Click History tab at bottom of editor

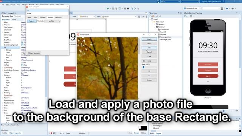[x=144, y=133]
